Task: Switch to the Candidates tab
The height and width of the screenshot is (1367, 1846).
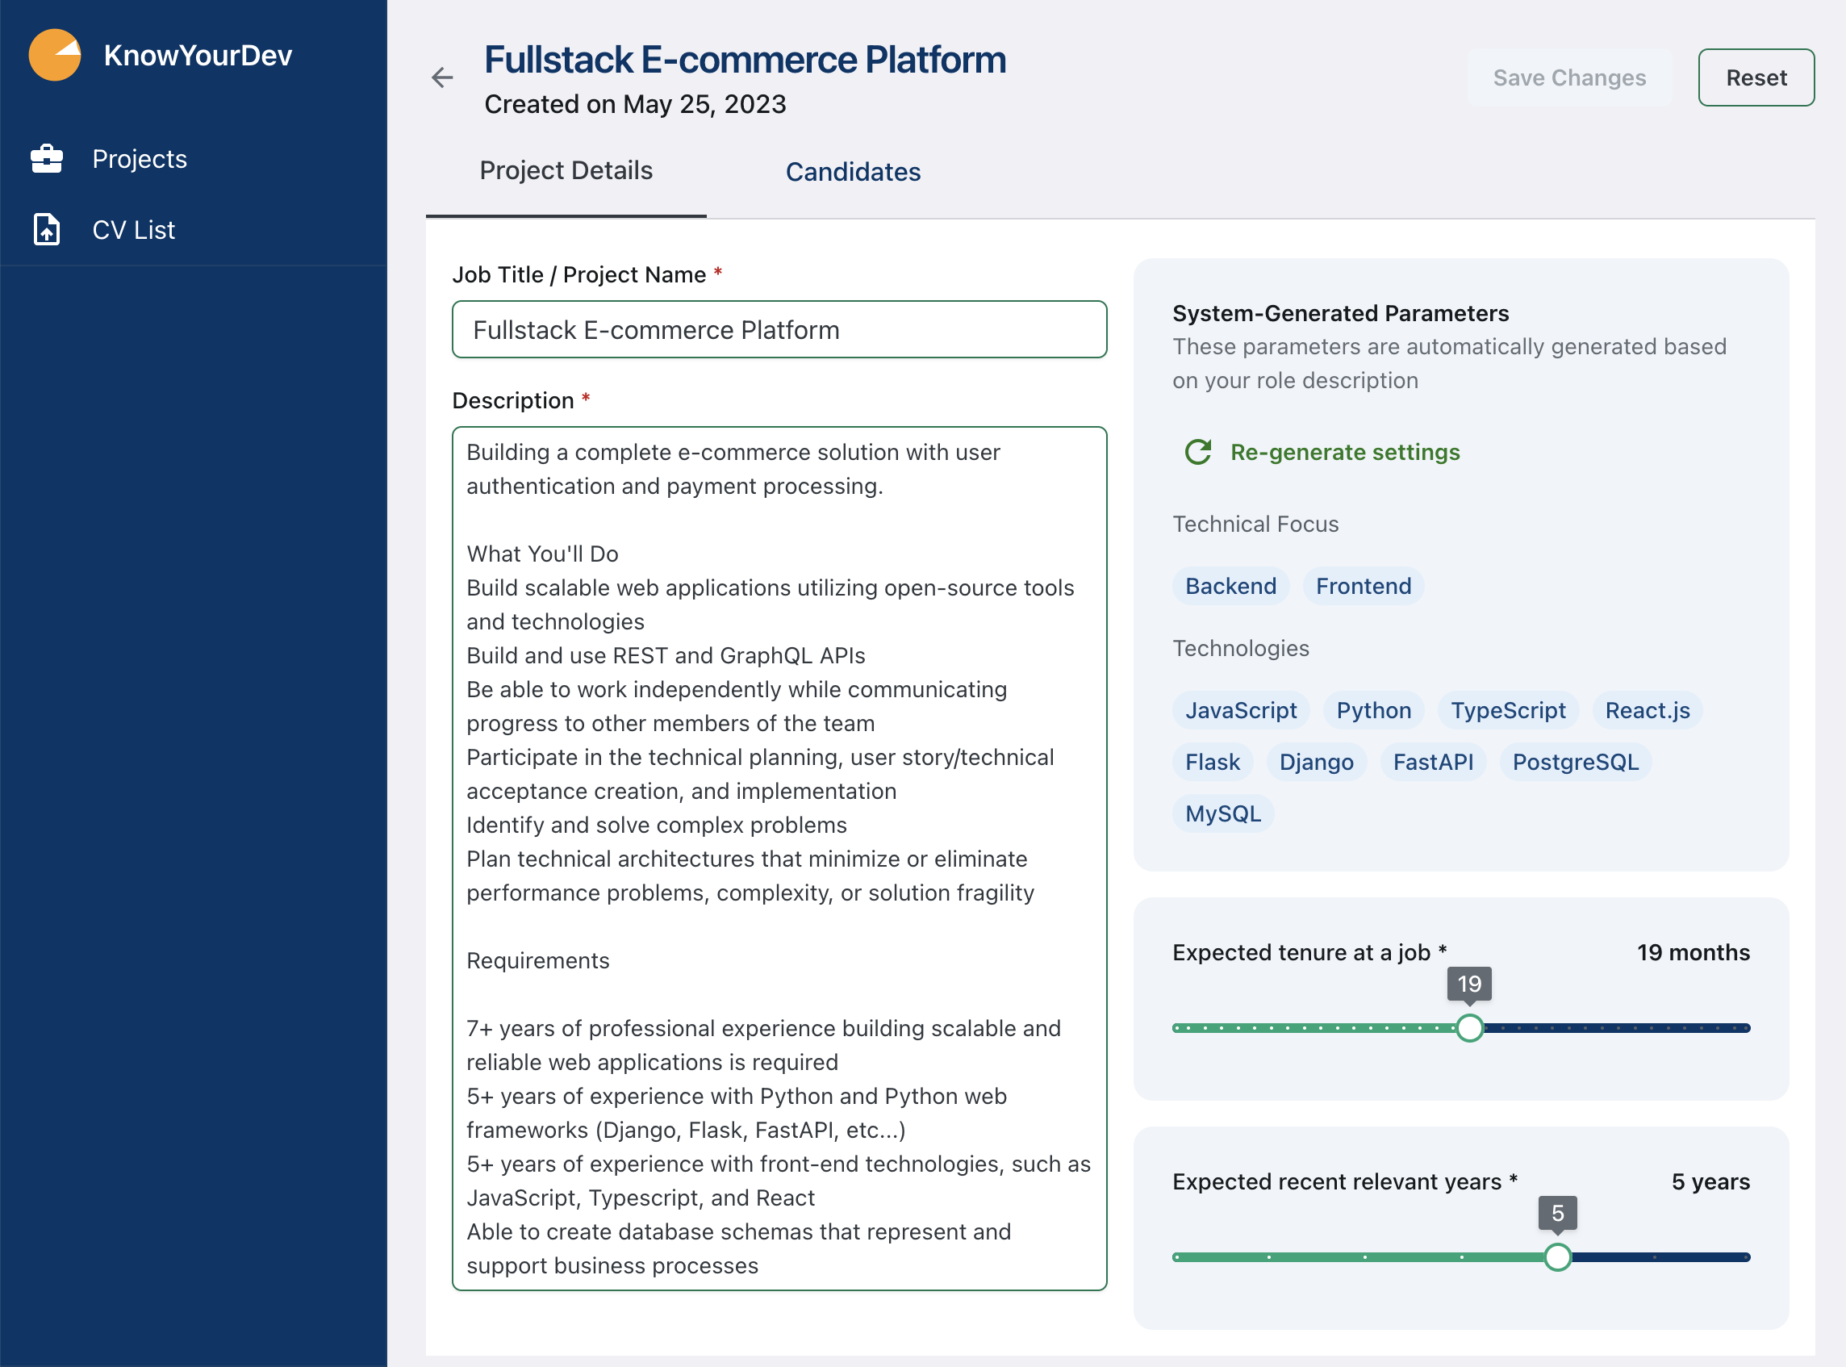Action: click(x=853, y=172)
